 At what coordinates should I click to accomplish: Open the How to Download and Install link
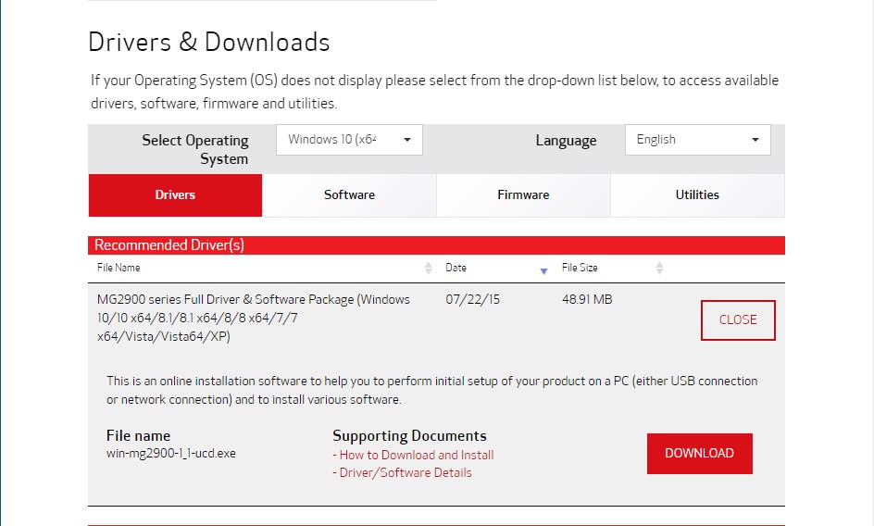point(416,455)
